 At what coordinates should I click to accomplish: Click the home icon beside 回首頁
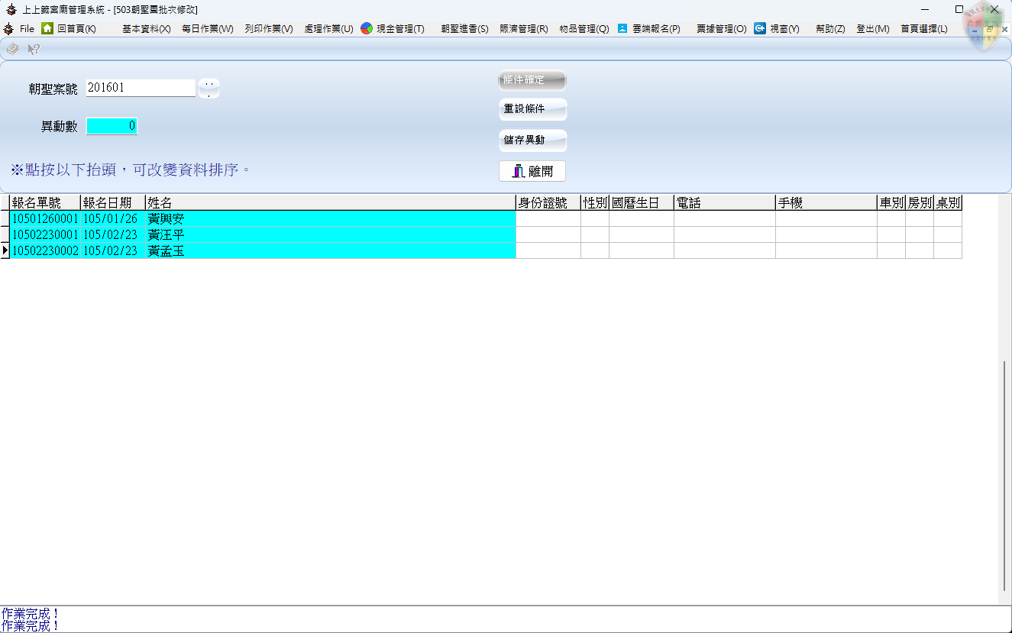pos(47,28)
